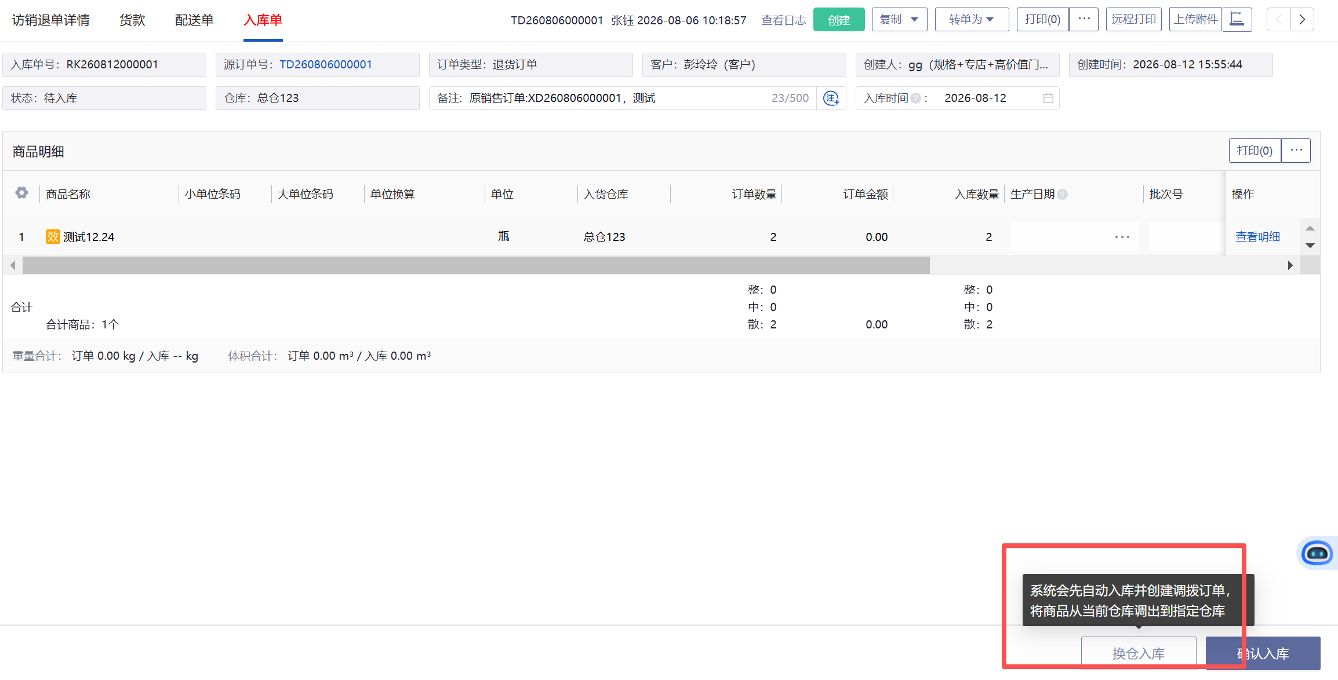This screenshot has width=1338, height=680.
Task: Click the row scroll up arrow
Action: pos(1310,228)
